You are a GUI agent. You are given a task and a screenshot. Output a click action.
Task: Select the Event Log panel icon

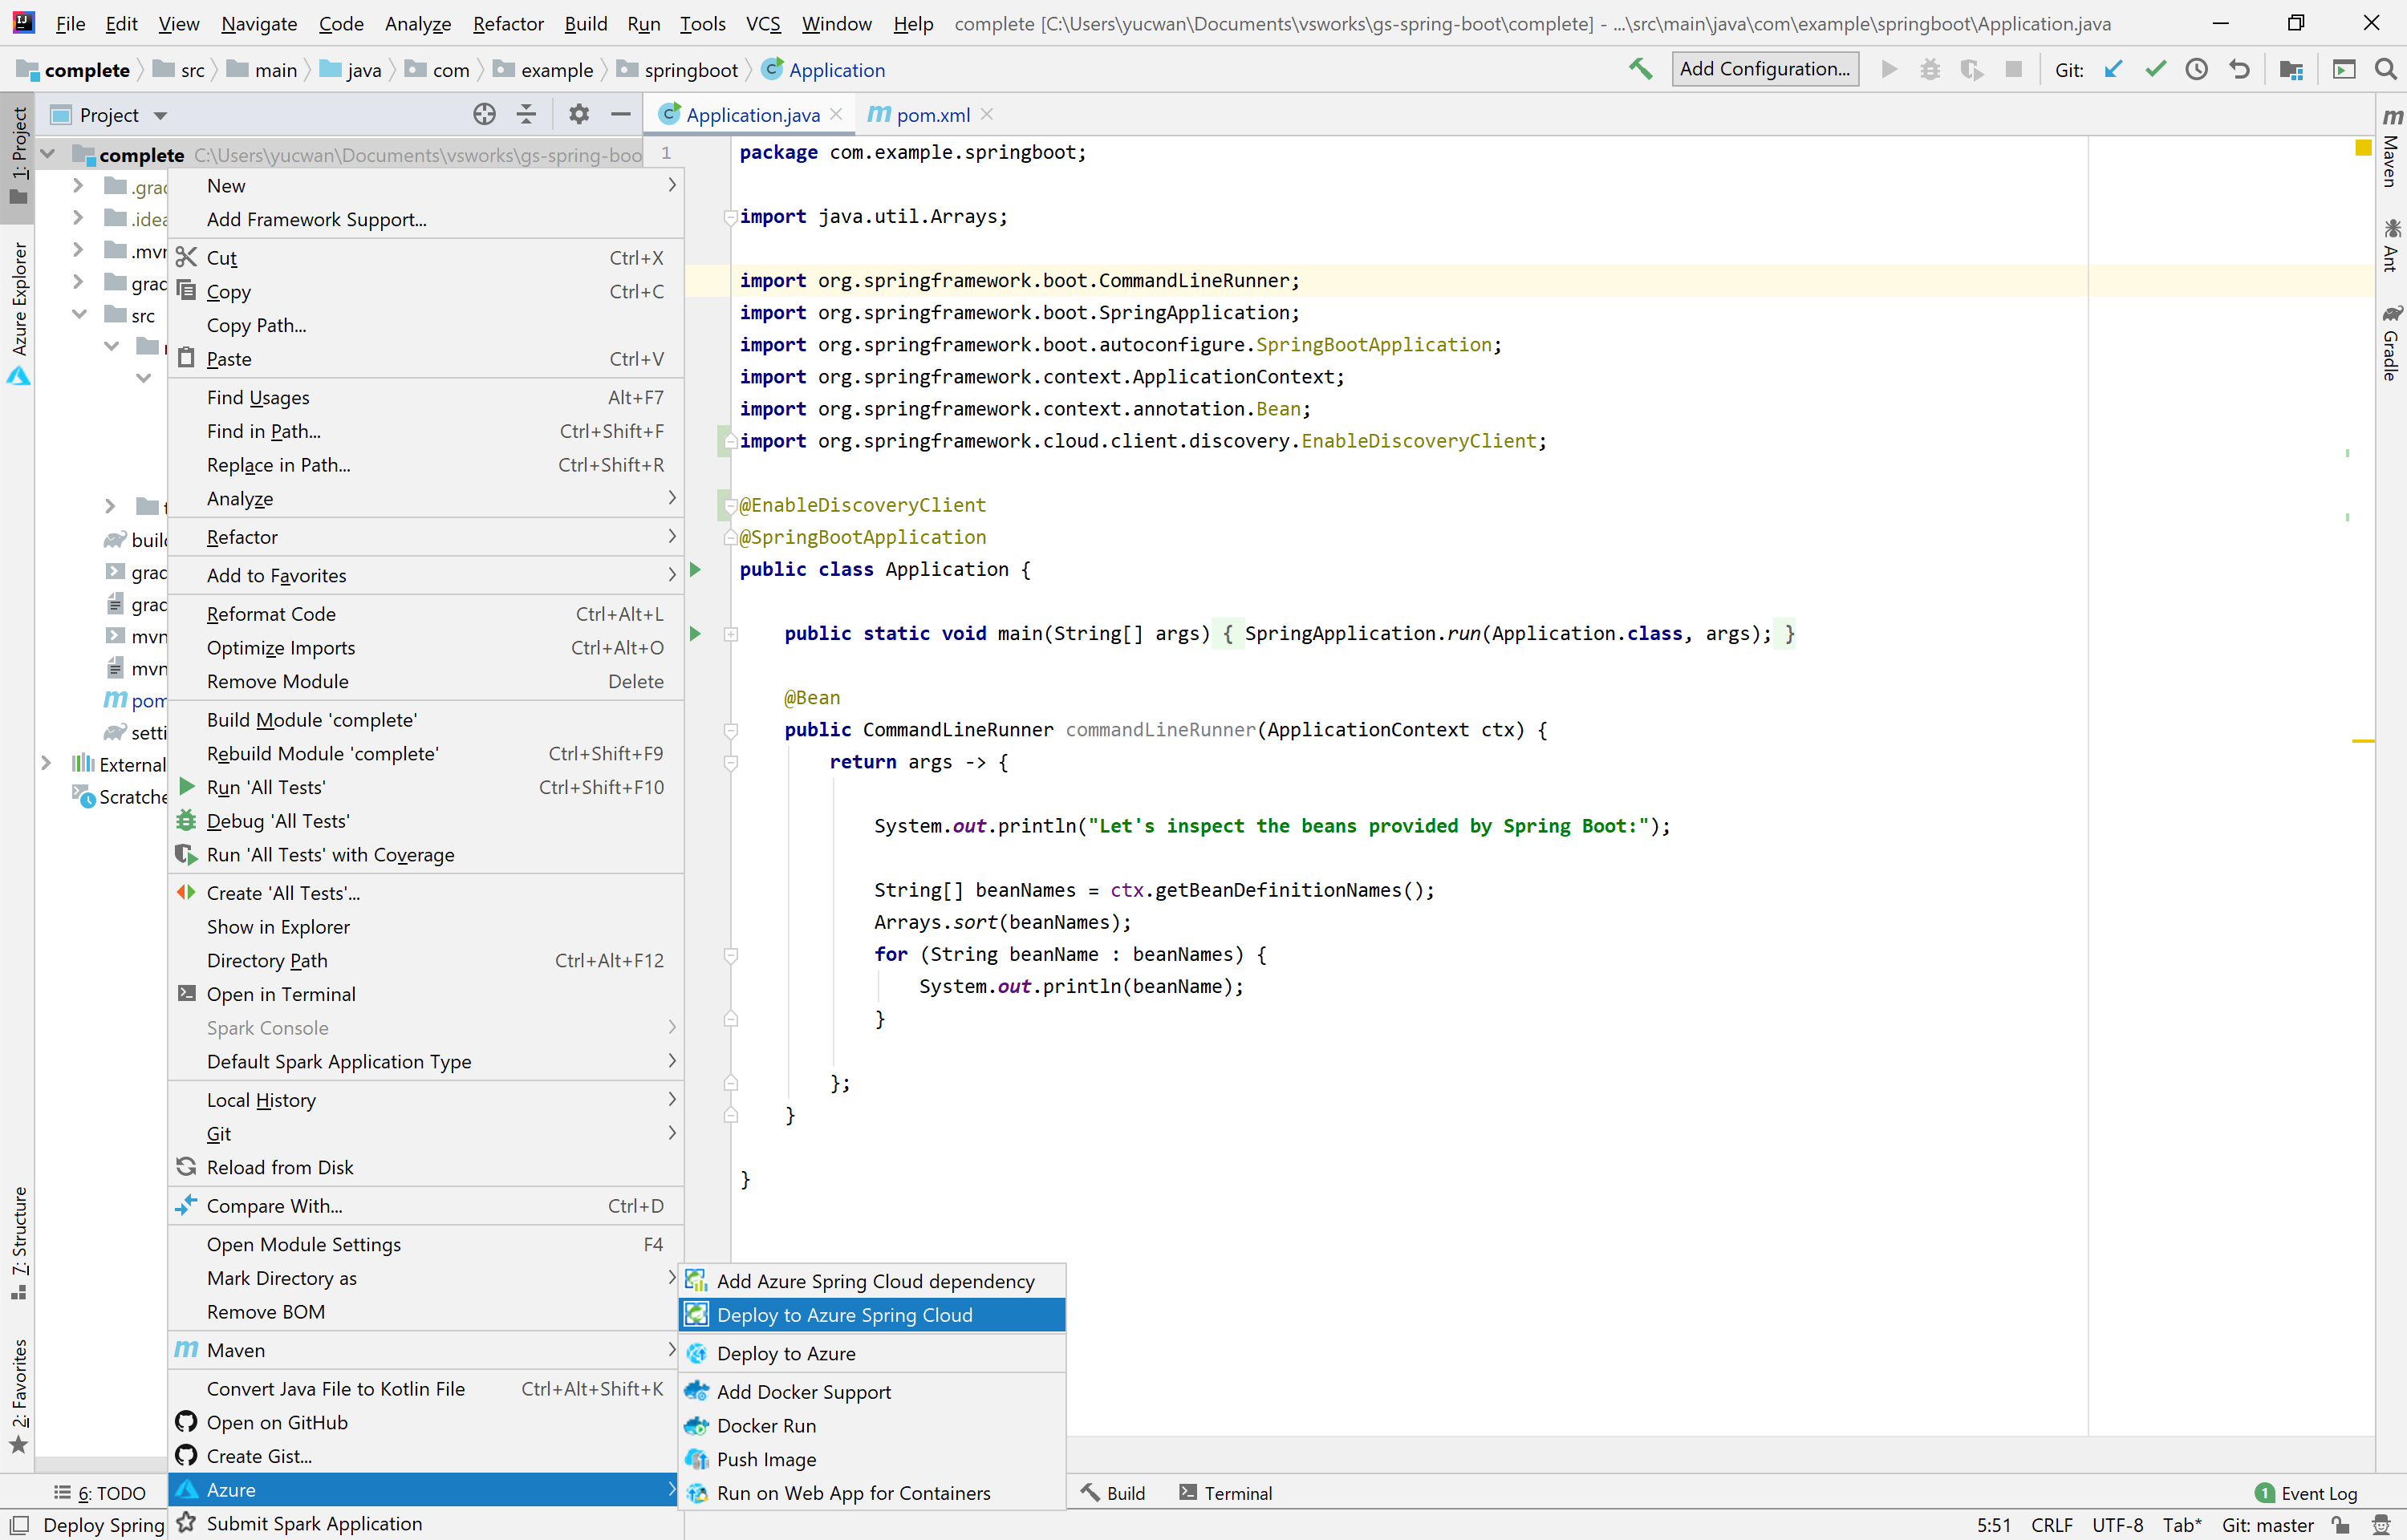click(x=2265, y=1493)
